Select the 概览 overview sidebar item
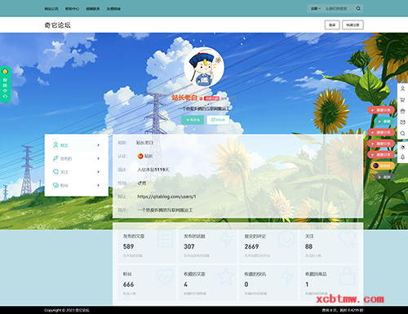408x314 pixels. (x=77, y=145)
